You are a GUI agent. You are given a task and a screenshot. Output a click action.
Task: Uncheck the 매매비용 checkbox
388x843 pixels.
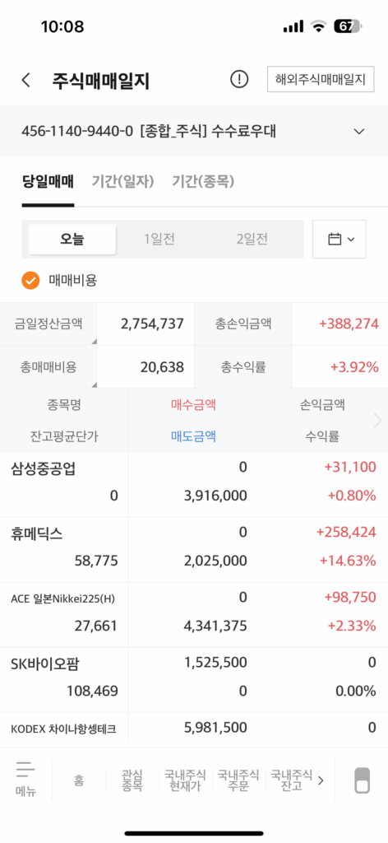click(30, 280)
